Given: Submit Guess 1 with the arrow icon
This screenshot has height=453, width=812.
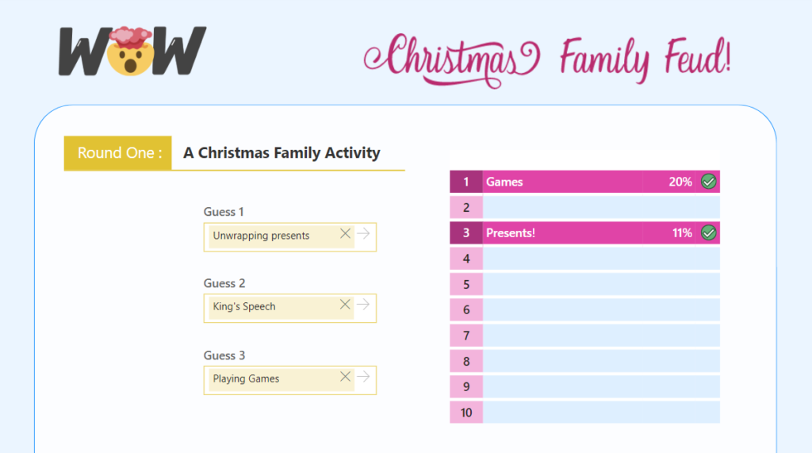Looking at the screenshot, I should click(x=363, y=233).
